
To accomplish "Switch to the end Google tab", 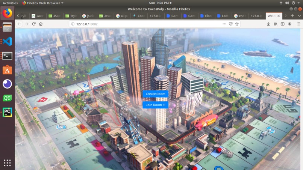I will tap(240, 16).
